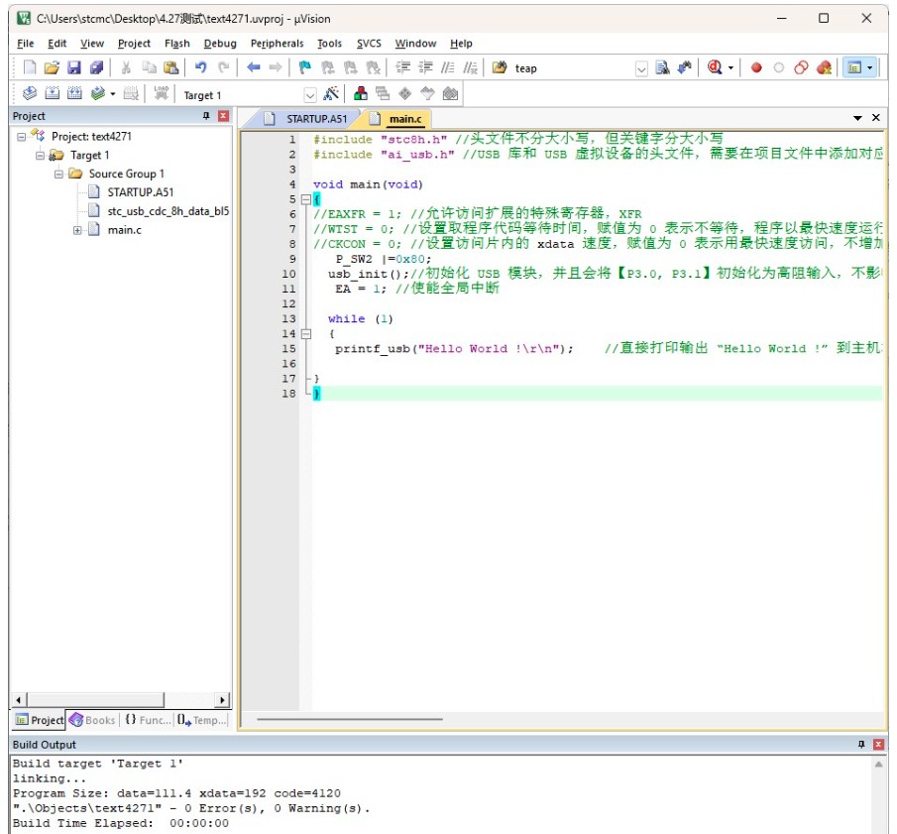The height and width of the screenshot is (834, 897).
Task: Click the editor horizontal scrollbar thumb
Action: tap(350, 719)
